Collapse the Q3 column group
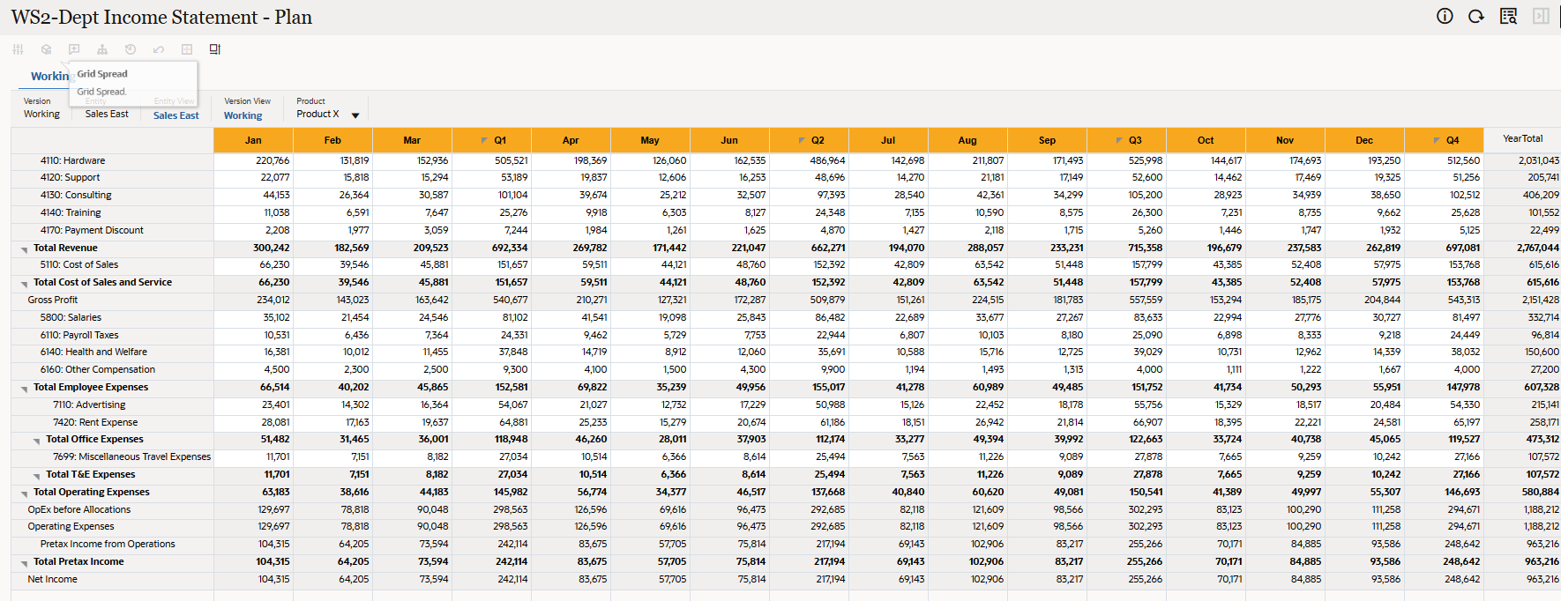The height and width of the screenshot is (601, 1561). 1119,141
